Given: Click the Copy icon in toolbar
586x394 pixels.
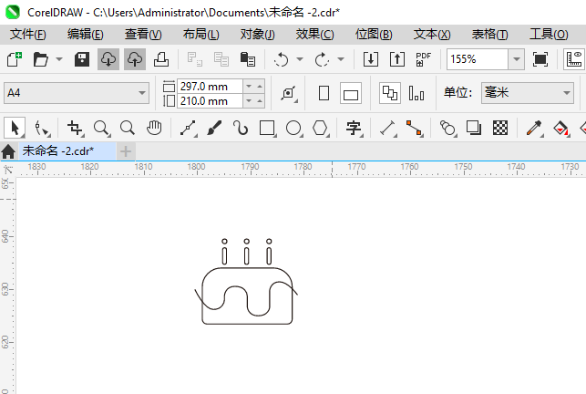Looking at the screenshot, I should [221, 59].
